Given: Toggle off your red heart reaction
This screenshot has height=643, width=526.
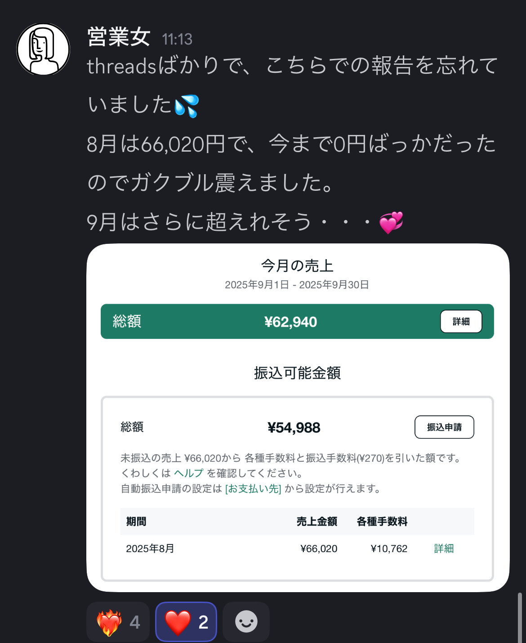Looking at the screenshot, I should (x=186, y=622).
